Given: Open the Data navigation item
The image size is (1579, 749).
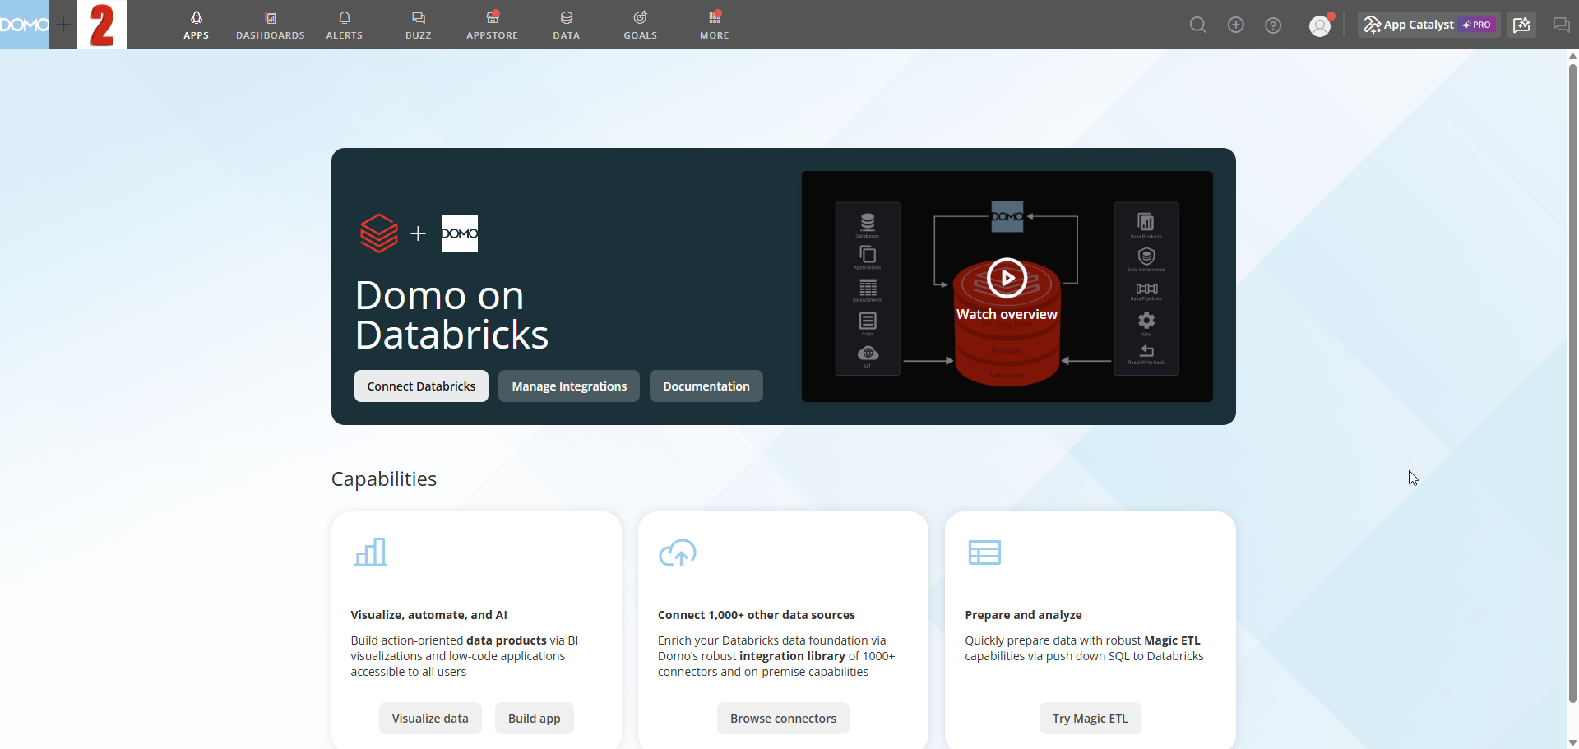Looking at the screenshot, I should pyautogui.click(x=566, y=25).
